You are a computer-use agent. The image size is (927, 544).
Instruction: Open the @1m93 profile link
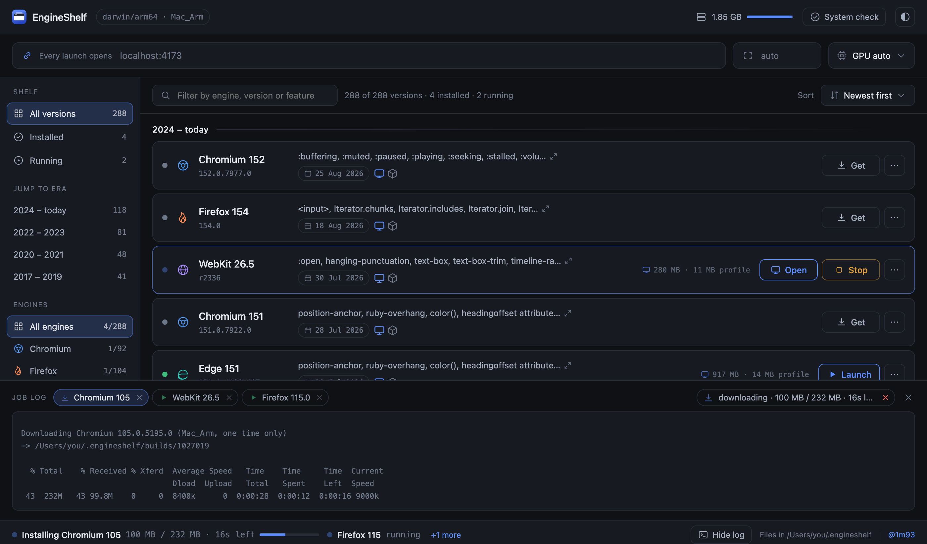point(901,534)
